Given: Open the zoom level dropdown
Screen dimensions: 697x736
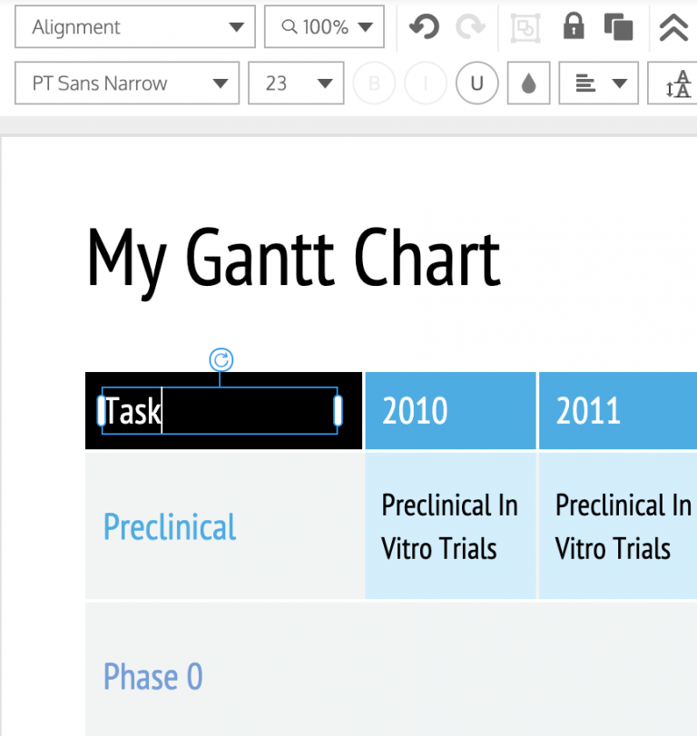Looking at the screenshot, I should pyautogui.click(x=324, y=27).
